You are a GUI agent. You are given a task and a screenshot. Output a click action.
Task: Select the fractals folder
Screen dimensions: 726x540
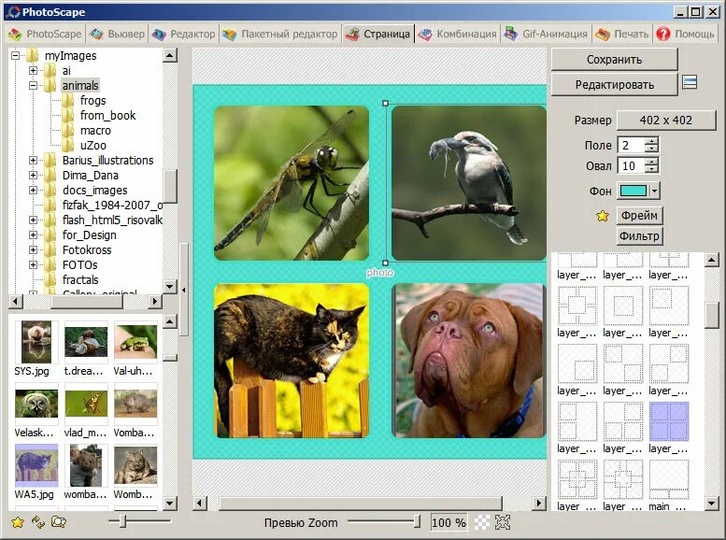tap(80, 279)
